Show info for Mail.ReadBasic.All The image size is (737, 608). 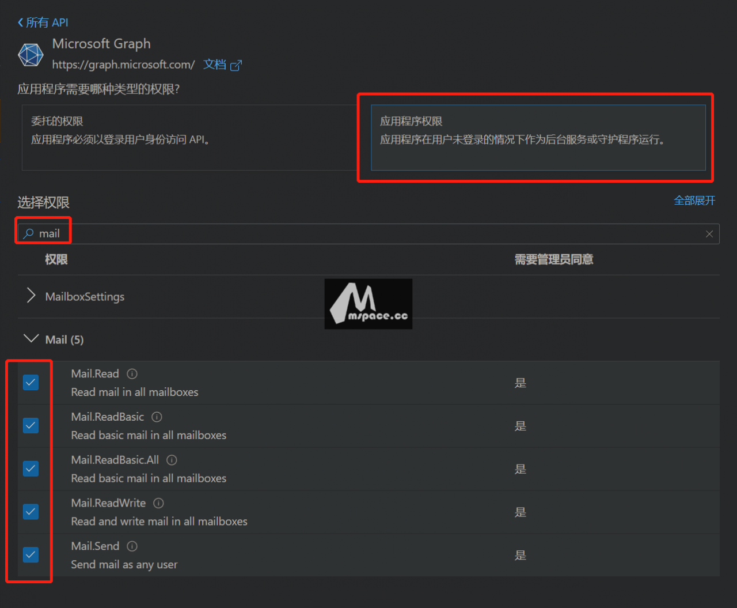pos(172,460)
